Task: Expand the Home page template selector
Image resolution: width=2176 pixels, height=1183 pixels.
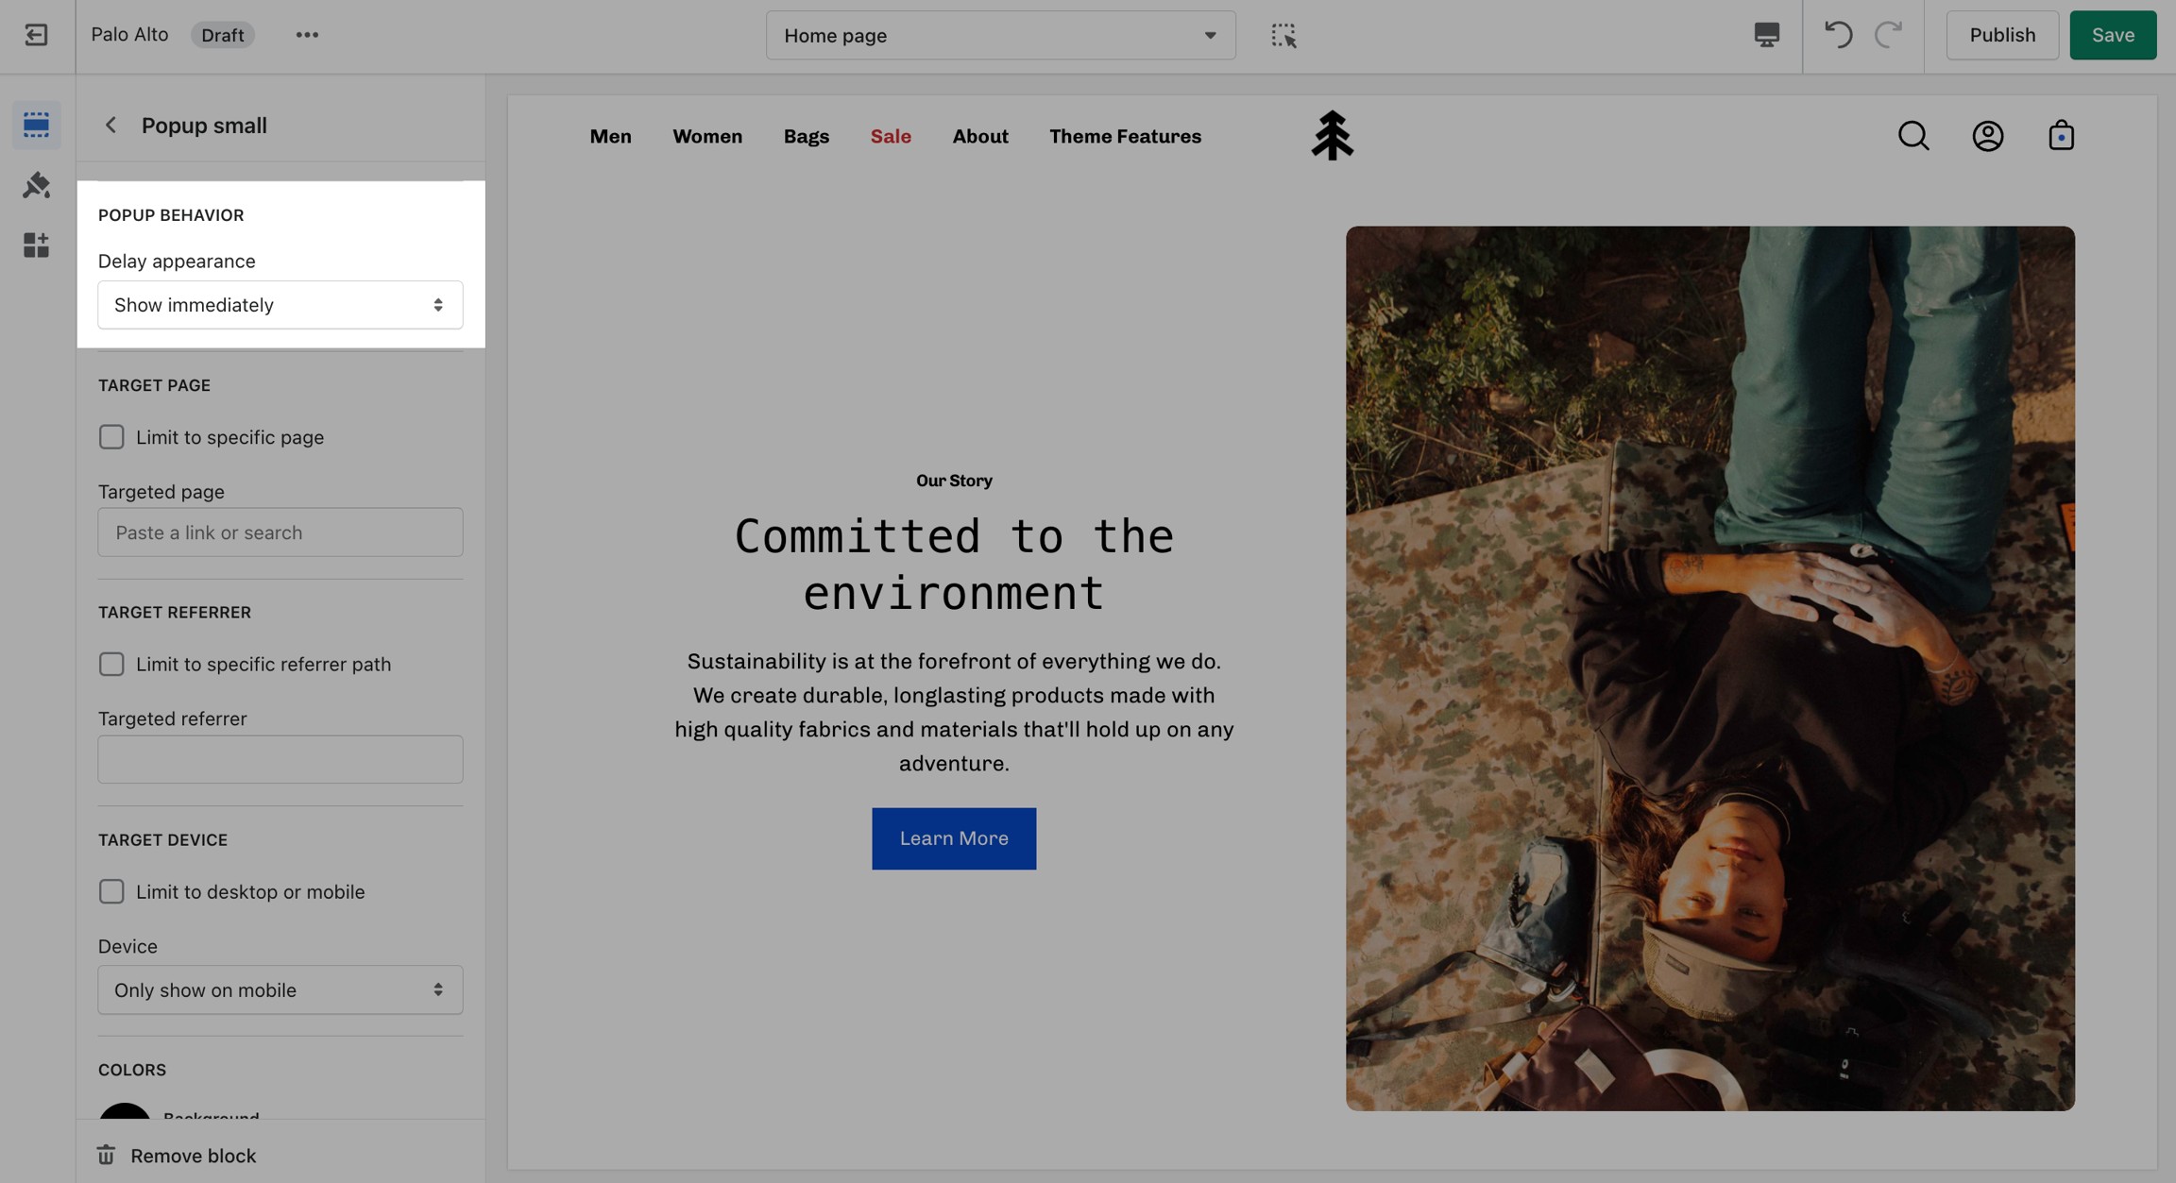Action: click(1000, 35)
